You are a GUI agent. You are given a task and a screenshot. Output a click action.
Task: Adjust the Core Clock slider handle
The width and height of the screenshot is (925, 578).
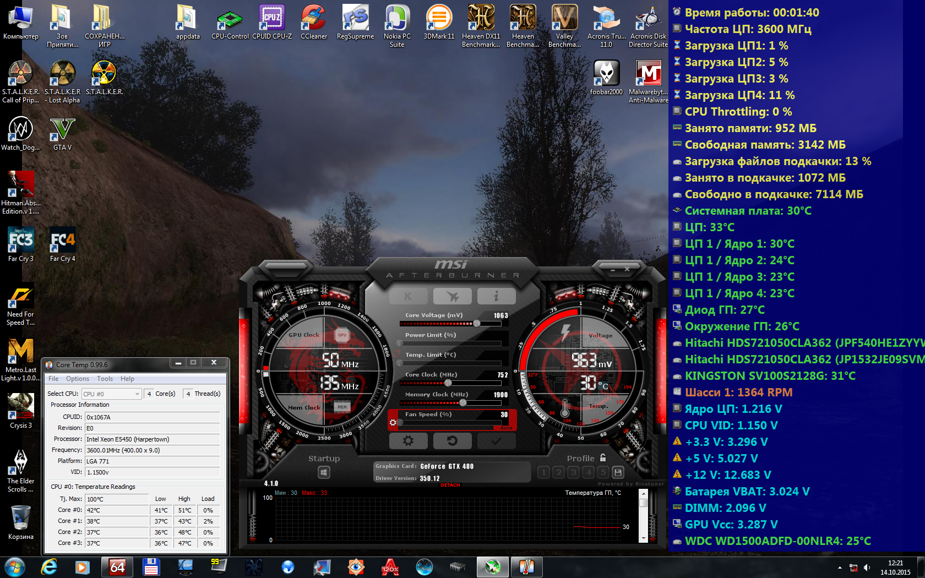(x=448, y=383)
